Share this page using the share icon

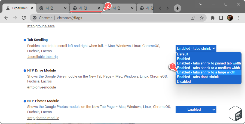click(193, 18)
